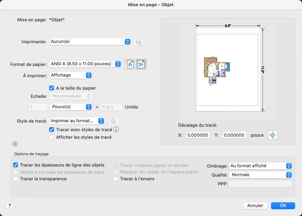The height and width of the screenshot is (216, 302).
Task: Click the X offset input field
Action: (x=198, y=135)
